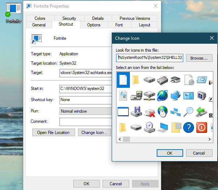Choose the memory chip icon
Image resolution: width=218 pixels, height=190 pixels.
click(163, 80)
